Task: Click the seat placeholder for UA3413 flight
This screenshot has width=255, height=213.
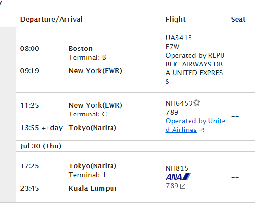Action: click(x=235, y=60)
